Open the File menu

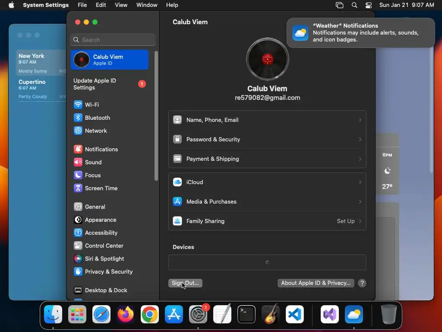[82, 5]
